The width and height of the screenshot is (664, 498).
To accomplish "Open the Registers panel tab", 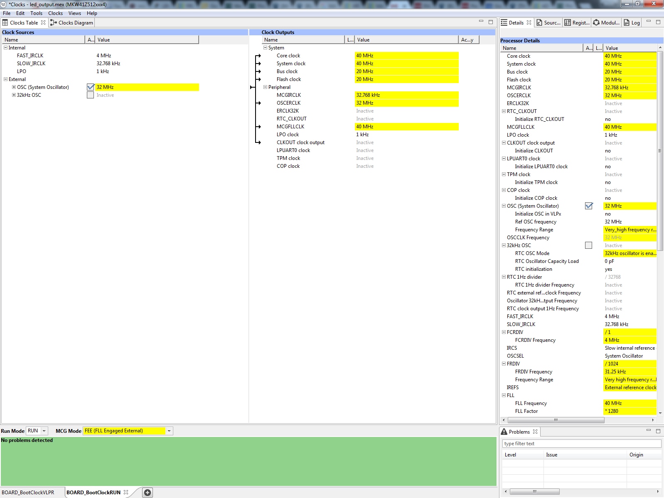I will point(577,23).
